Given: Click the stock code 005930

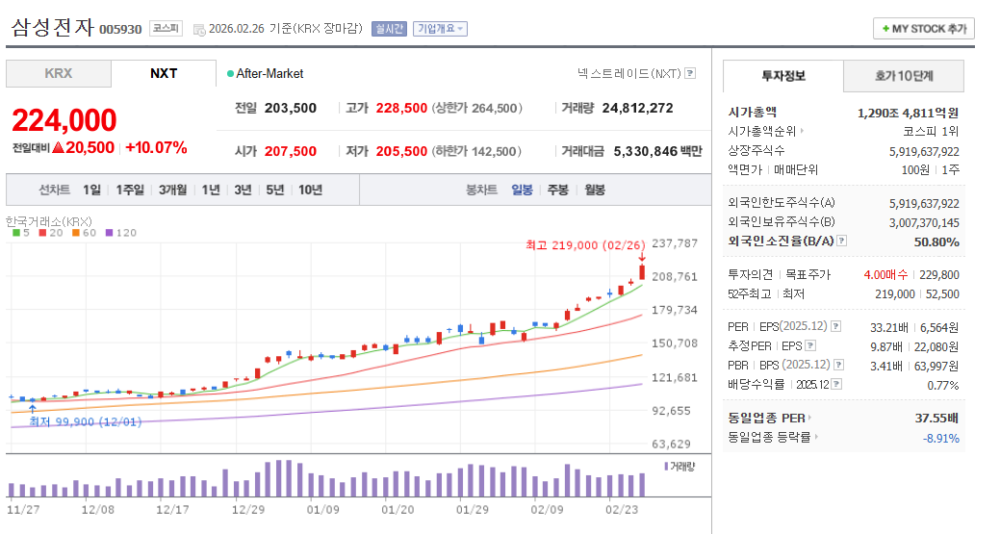Looking at the screenshot, I should pos(120,29).
